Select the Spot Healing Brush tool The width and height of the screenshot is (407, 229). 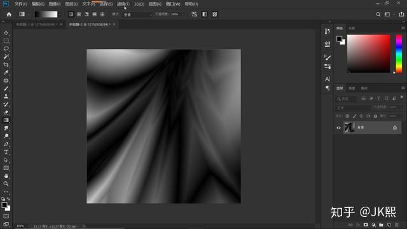pyautogui.click(x=6, y=81)
